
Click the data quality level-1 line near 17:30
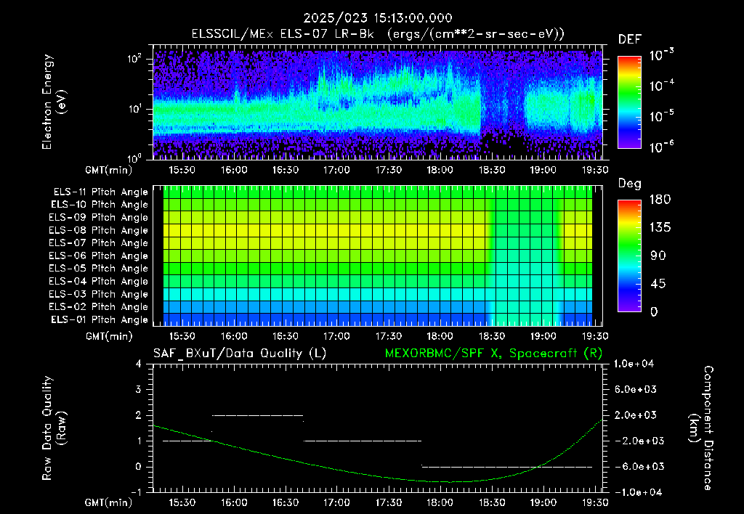tap(363, 441)
